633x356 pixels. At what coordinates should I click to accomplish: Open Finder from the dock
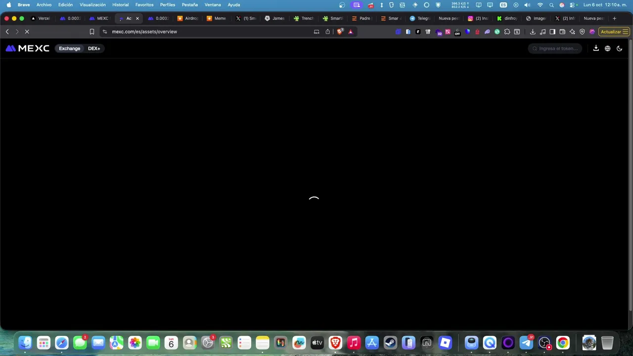coord(25,343)
